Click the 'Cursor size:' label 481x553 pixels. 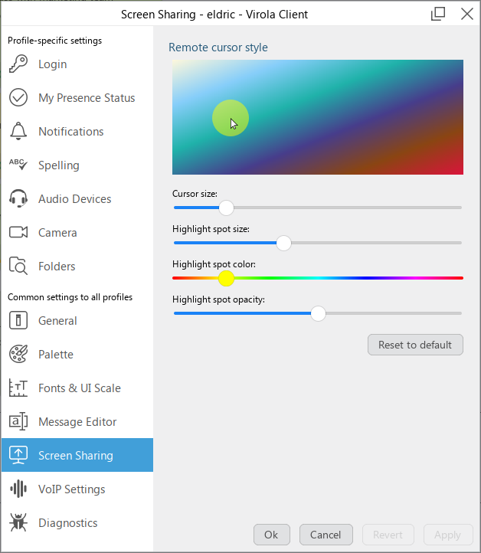click(195, 194)
